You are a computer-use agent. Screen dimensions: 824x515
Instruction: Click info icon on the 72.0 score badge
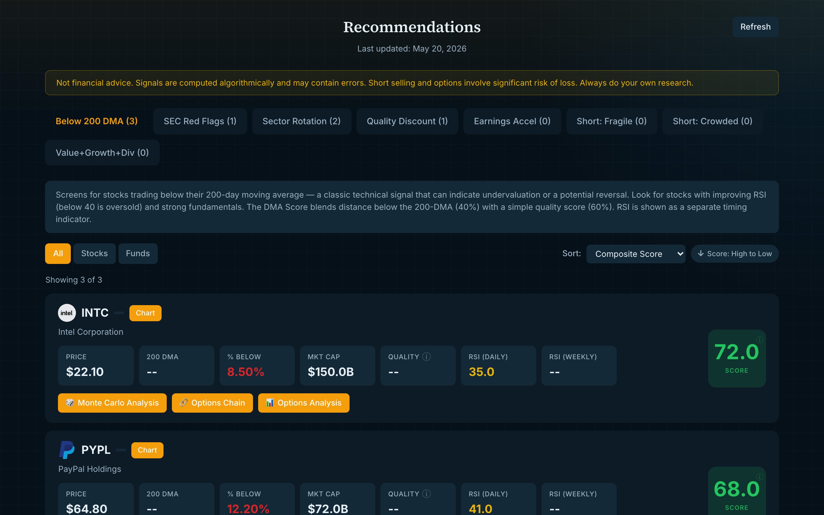[759, 340]
